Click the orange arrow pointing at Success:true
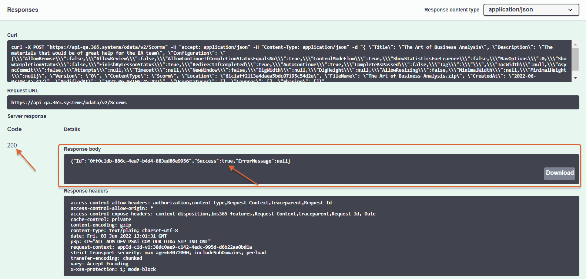This screenshot has width=586, height=279. pos(243,175)
